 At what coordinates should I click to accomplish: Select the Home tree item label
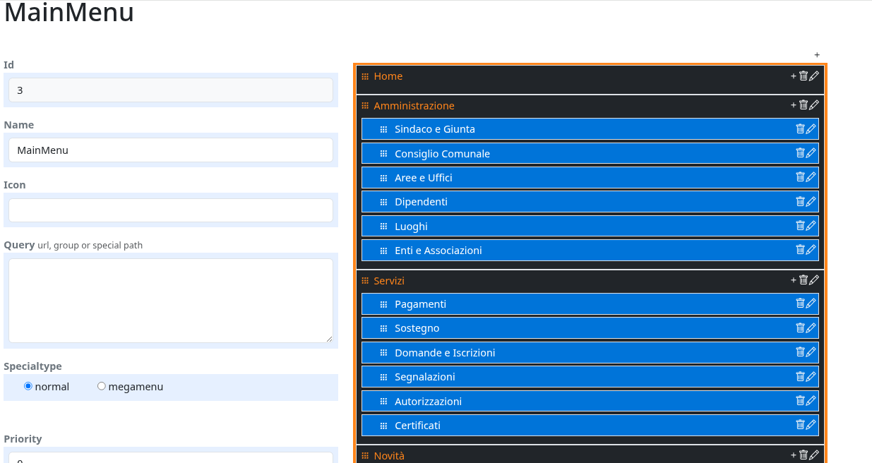[x=388, y=76]
